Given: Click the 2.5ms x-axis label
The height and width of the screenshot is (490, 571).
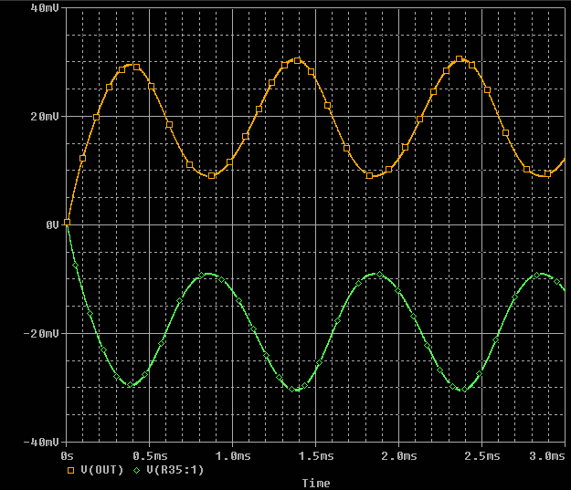Looking at the screenshot, I should click(x=482, y=456).
